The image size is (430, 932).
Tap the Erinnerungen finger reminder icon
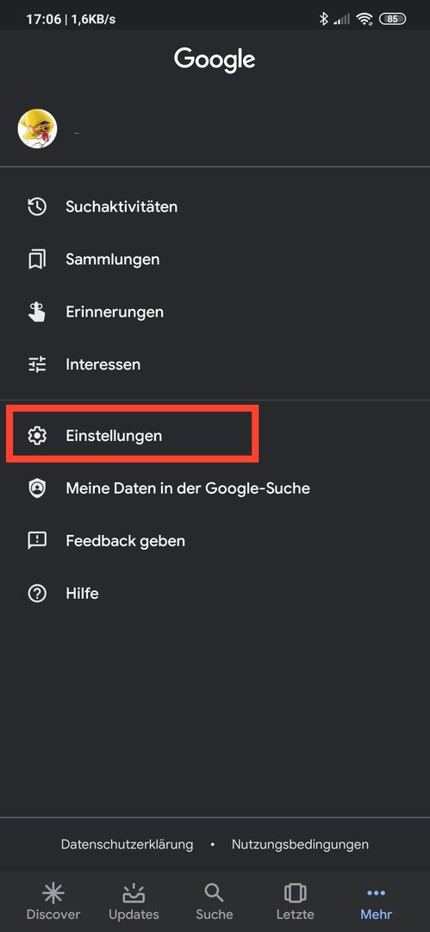37,312
